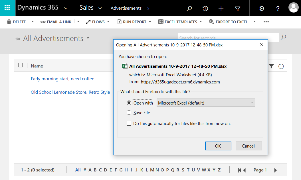Filter records by # symbol
301x180 pixels.
pyautogui.click(x=85, y=170)
